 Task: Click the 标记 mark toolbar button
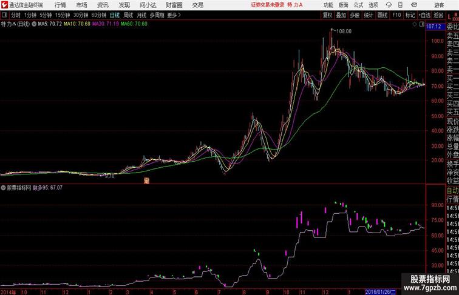point(410,15)
